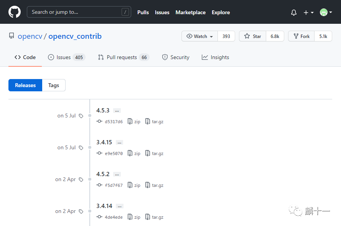341x226 pixels.
Task: Open the opencv owner link
Action: 30,36
